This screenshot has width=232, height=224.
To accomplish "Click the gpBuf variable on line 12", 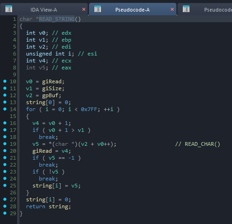I will tap(50, 95).
